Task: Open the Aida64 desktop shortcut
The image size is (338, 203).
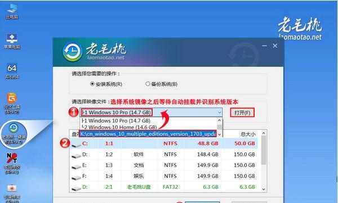Action: (x=12, y=71)
